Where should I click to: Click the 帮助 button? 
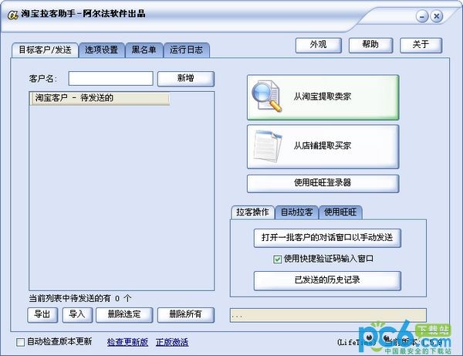(x=370, y=45)
